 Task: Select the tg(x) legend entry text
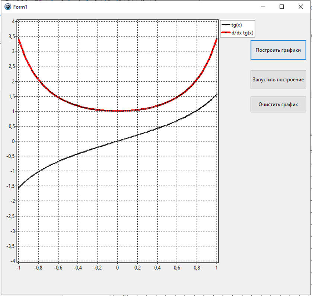tap(236, 25)
